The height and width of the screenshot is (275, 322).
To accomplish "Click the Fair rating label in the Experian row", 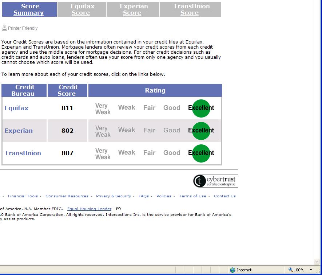I will click(149, 130).
